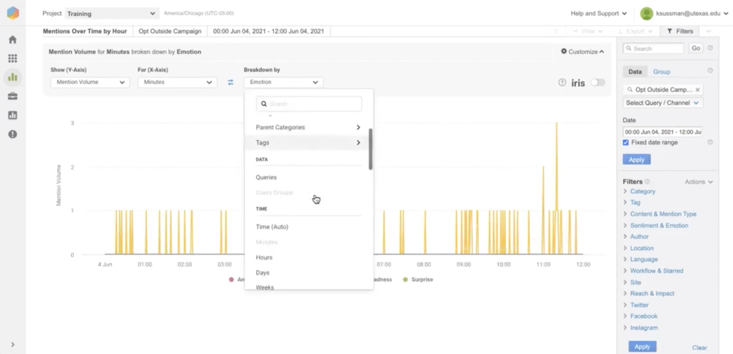Click the Clear link at bottom right
This screenshot has width=733, height=354.
(700, 348)
